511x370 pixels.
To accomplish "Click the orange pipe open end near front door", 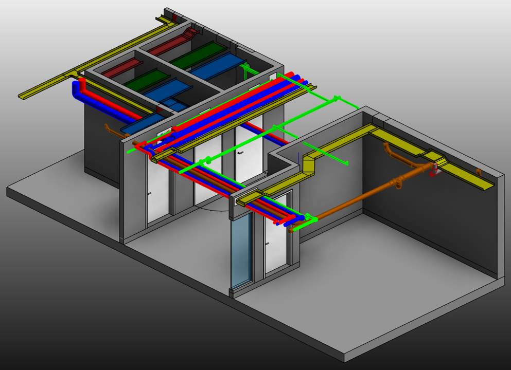I will tap(291, 231).
